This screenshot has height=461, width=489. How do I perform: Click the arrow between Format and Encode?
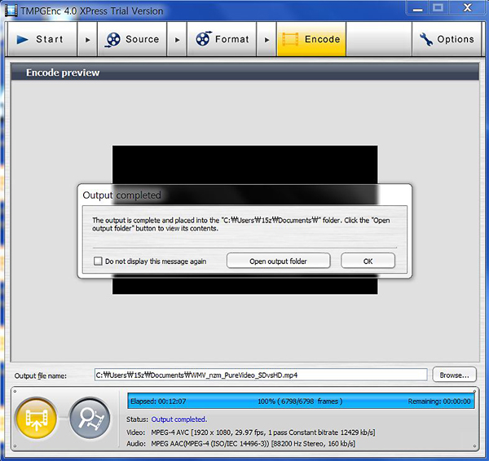[x=267, y=40]
